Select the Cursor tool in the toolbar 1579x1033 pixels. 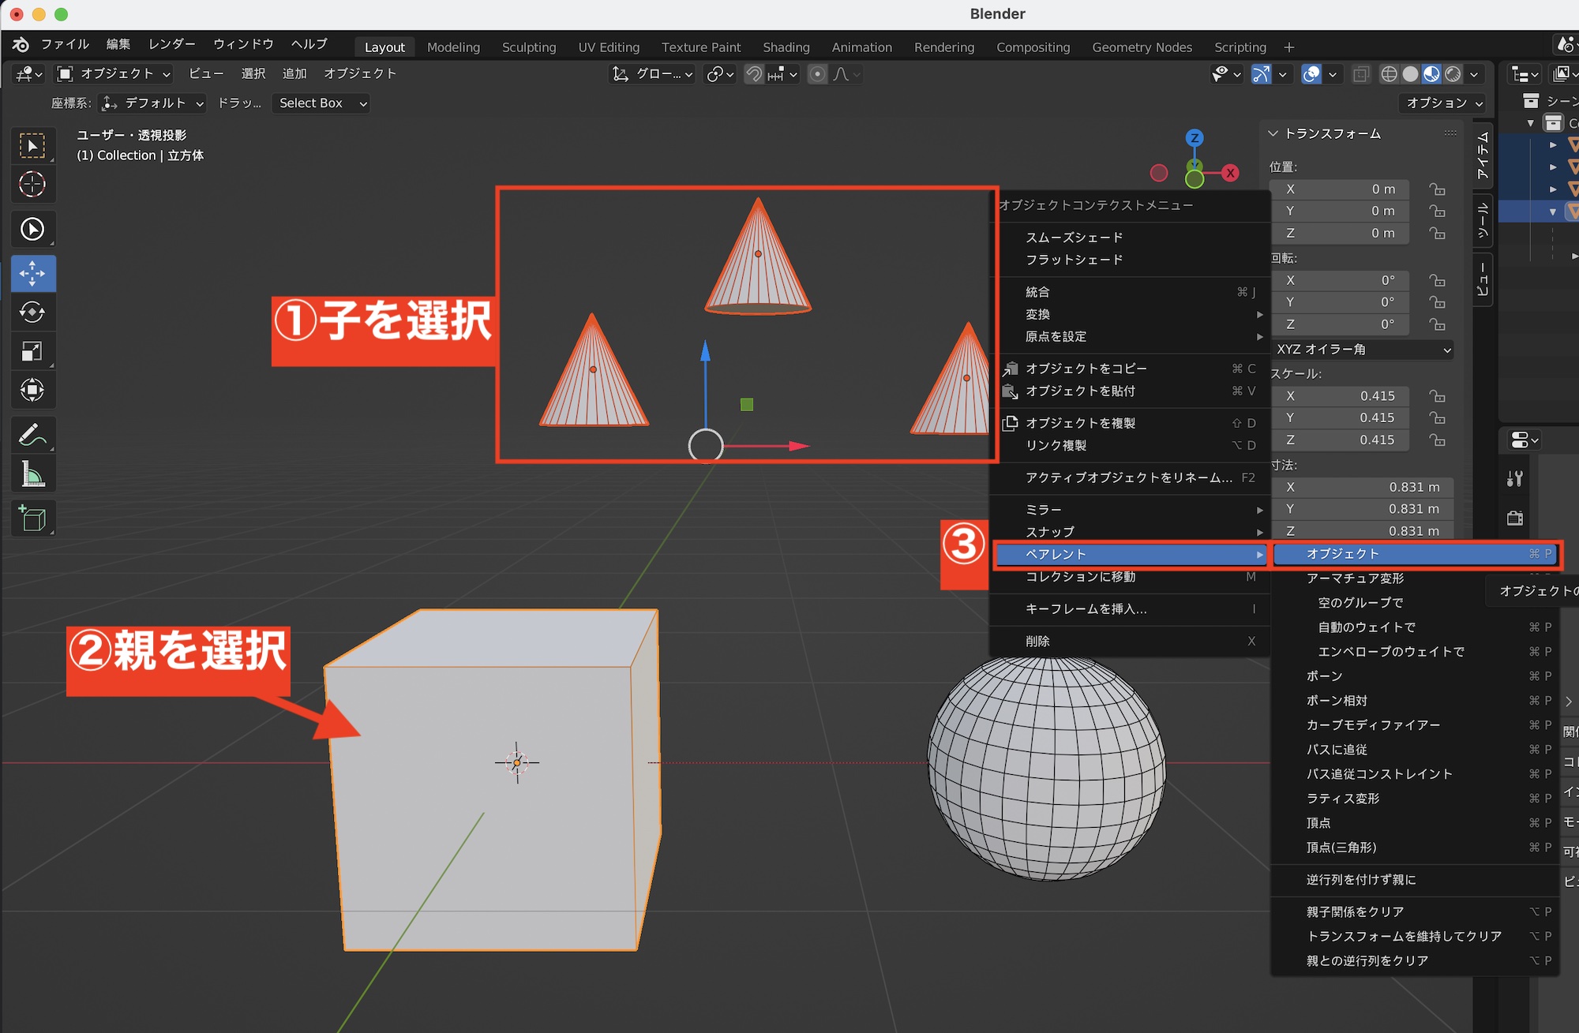click(32, 185)
